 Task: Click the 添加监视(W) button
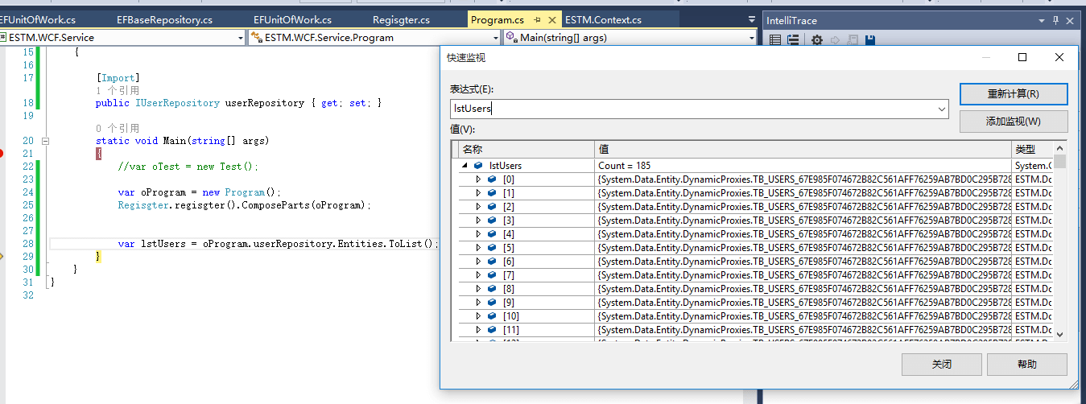click(1013, 122)
